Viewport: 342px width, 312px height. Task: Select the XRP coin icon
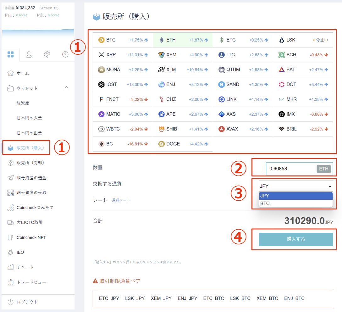[102, 55]
